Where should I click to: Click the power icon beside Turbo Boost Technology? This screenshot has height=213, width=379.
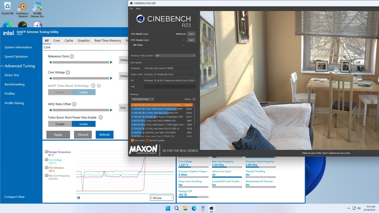(x=99, y=85)
